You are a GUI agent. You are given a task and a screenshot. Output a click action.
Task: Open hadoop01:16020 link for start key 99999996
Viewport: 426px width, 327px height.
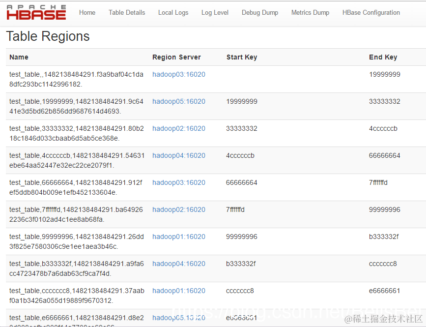[179, 237]
